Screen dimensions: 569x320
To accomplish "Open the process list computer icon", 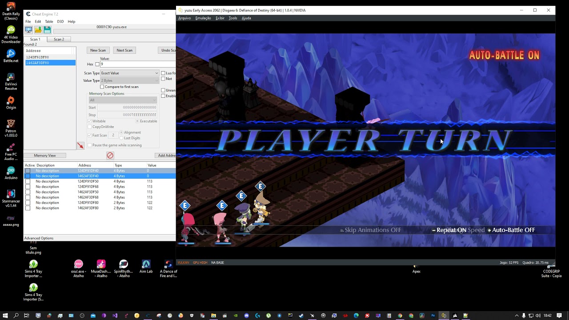I will pos(28,30).
